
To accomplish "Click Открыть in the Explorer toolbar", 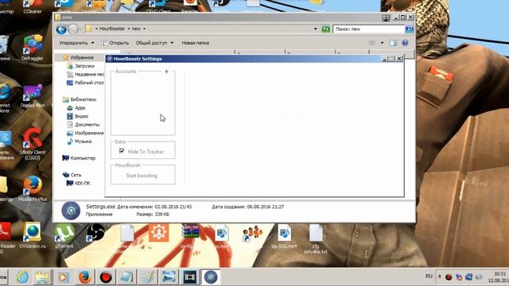I will coord(115,43).
